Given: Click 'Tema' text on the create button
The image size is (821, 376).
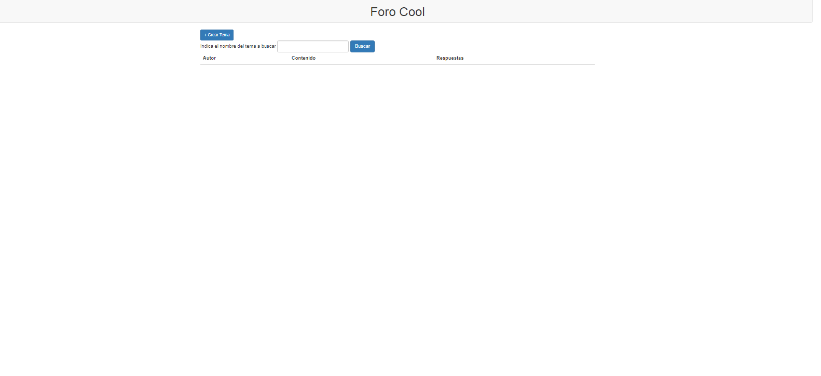Looking at the screenshot, I should coord(225,35).
